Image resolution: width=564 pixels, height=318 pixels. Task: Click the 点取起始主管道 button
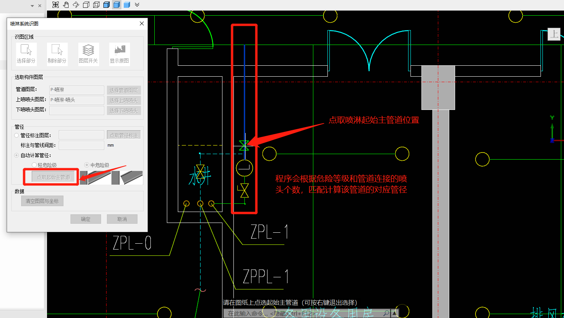pyautogui.click(x=53, y=177)
